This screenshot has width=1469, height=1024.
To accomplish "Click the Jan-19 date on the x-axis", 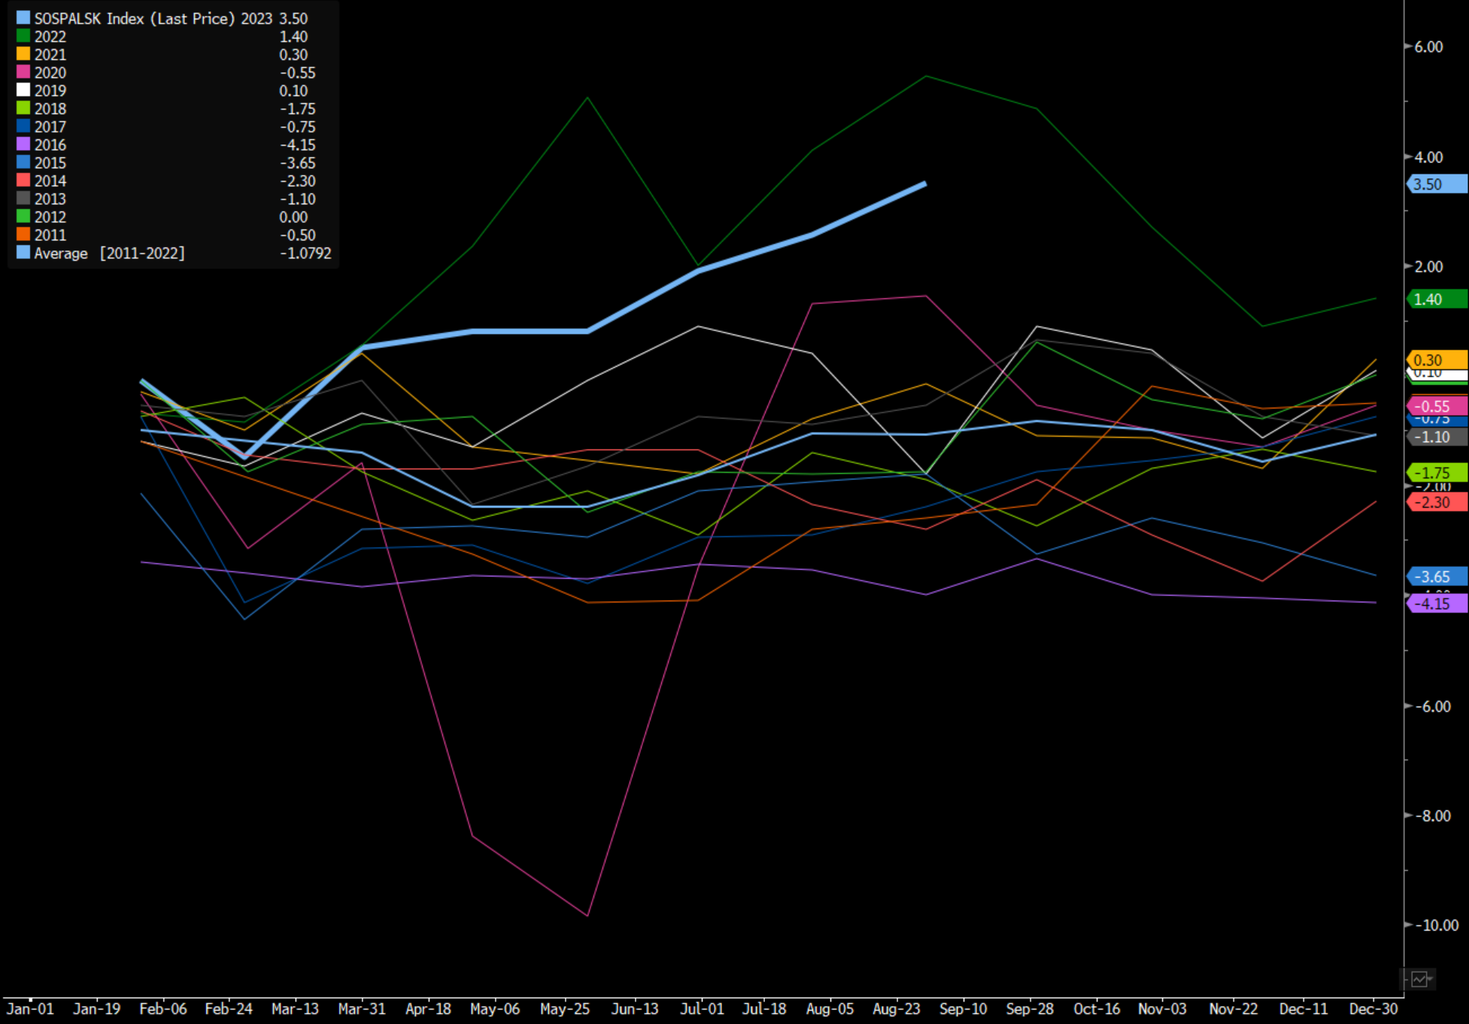I will click(x=96, y=1009).
